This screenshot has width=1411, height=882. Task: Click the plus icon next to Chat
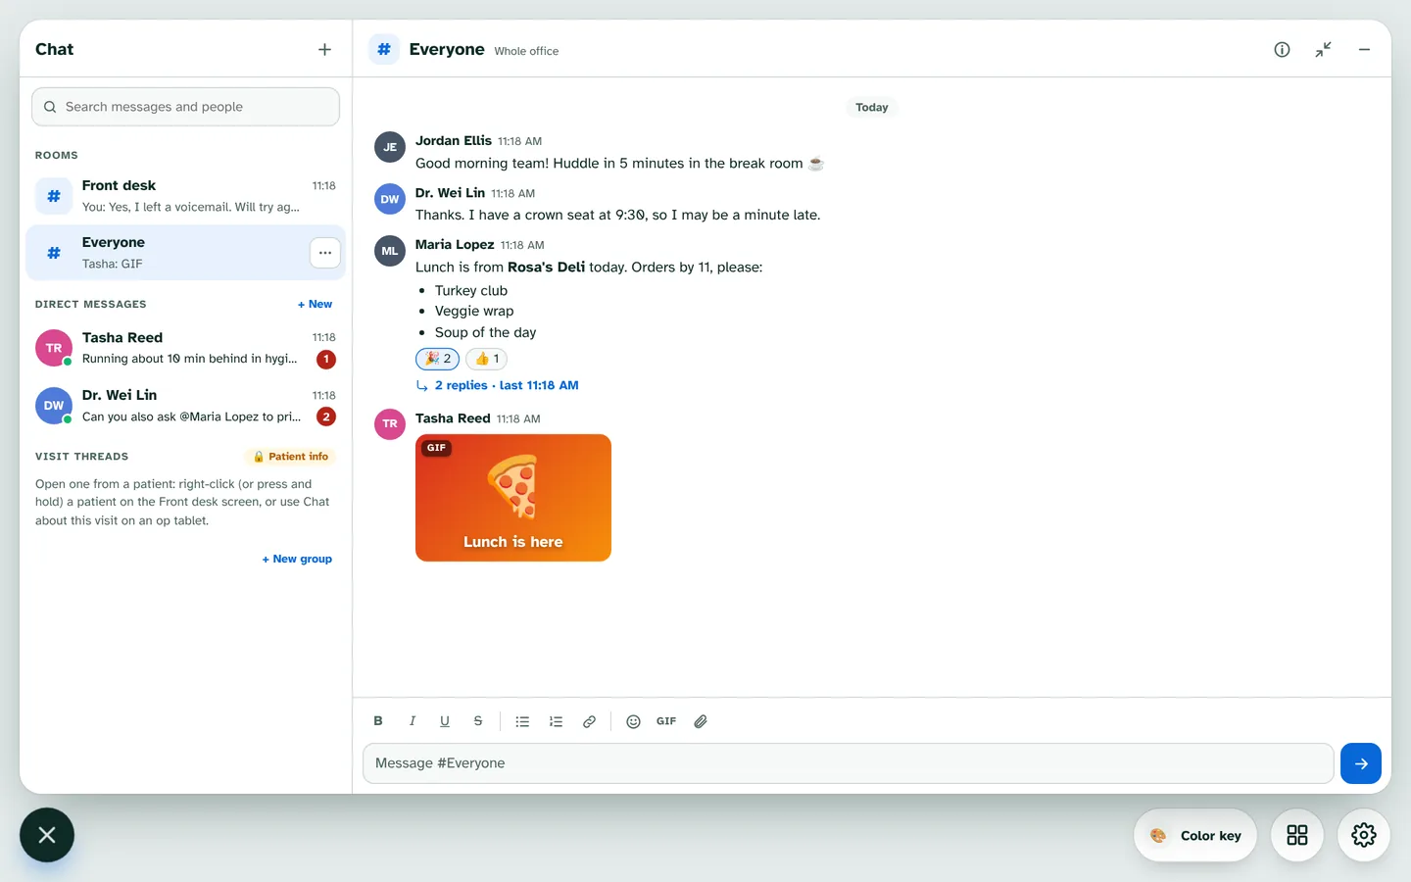click(324, 49)
